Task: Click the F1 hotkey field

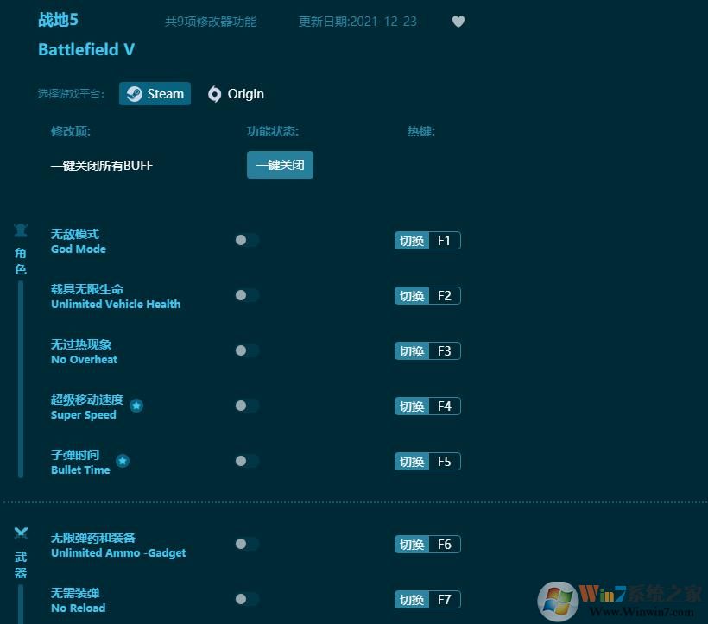Action: pos(445,241)
